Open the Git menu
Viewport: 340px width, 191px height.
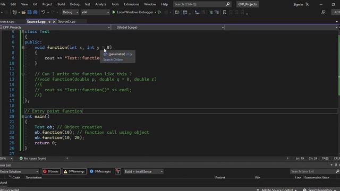[x=35, y=4]
